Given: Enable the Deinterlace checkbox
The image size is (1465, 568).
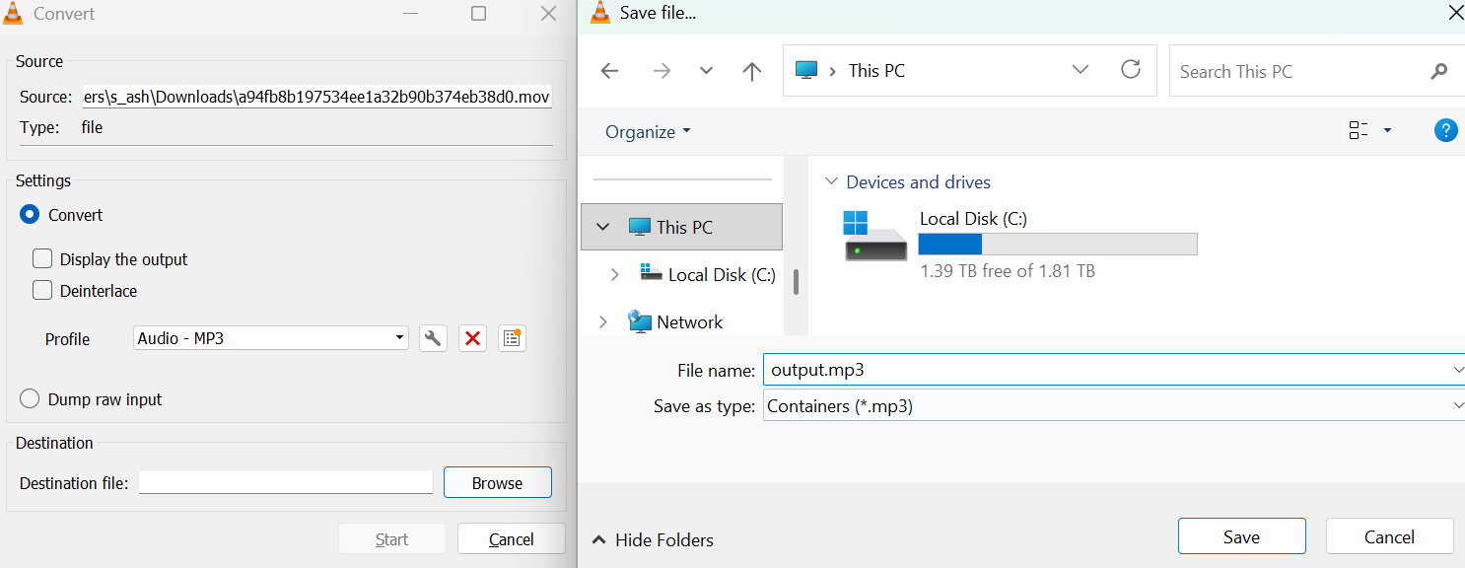Looking at the screenshot, I should pyautogui.click(x=42, y=291).
